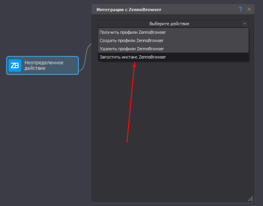
Task: Click the 'Интеграция с ZennoBrowser' title bar
Action: click(x=173, y=9)
